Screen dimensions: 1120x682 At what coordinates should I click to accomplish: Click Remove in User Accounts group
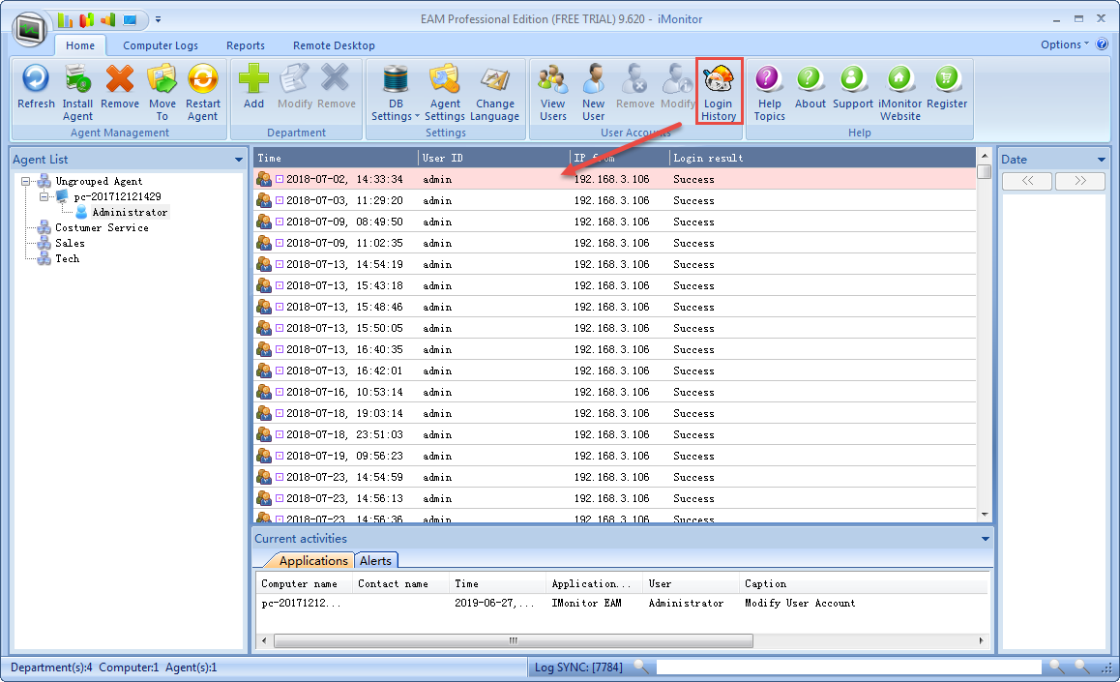[x=635, y=88]
